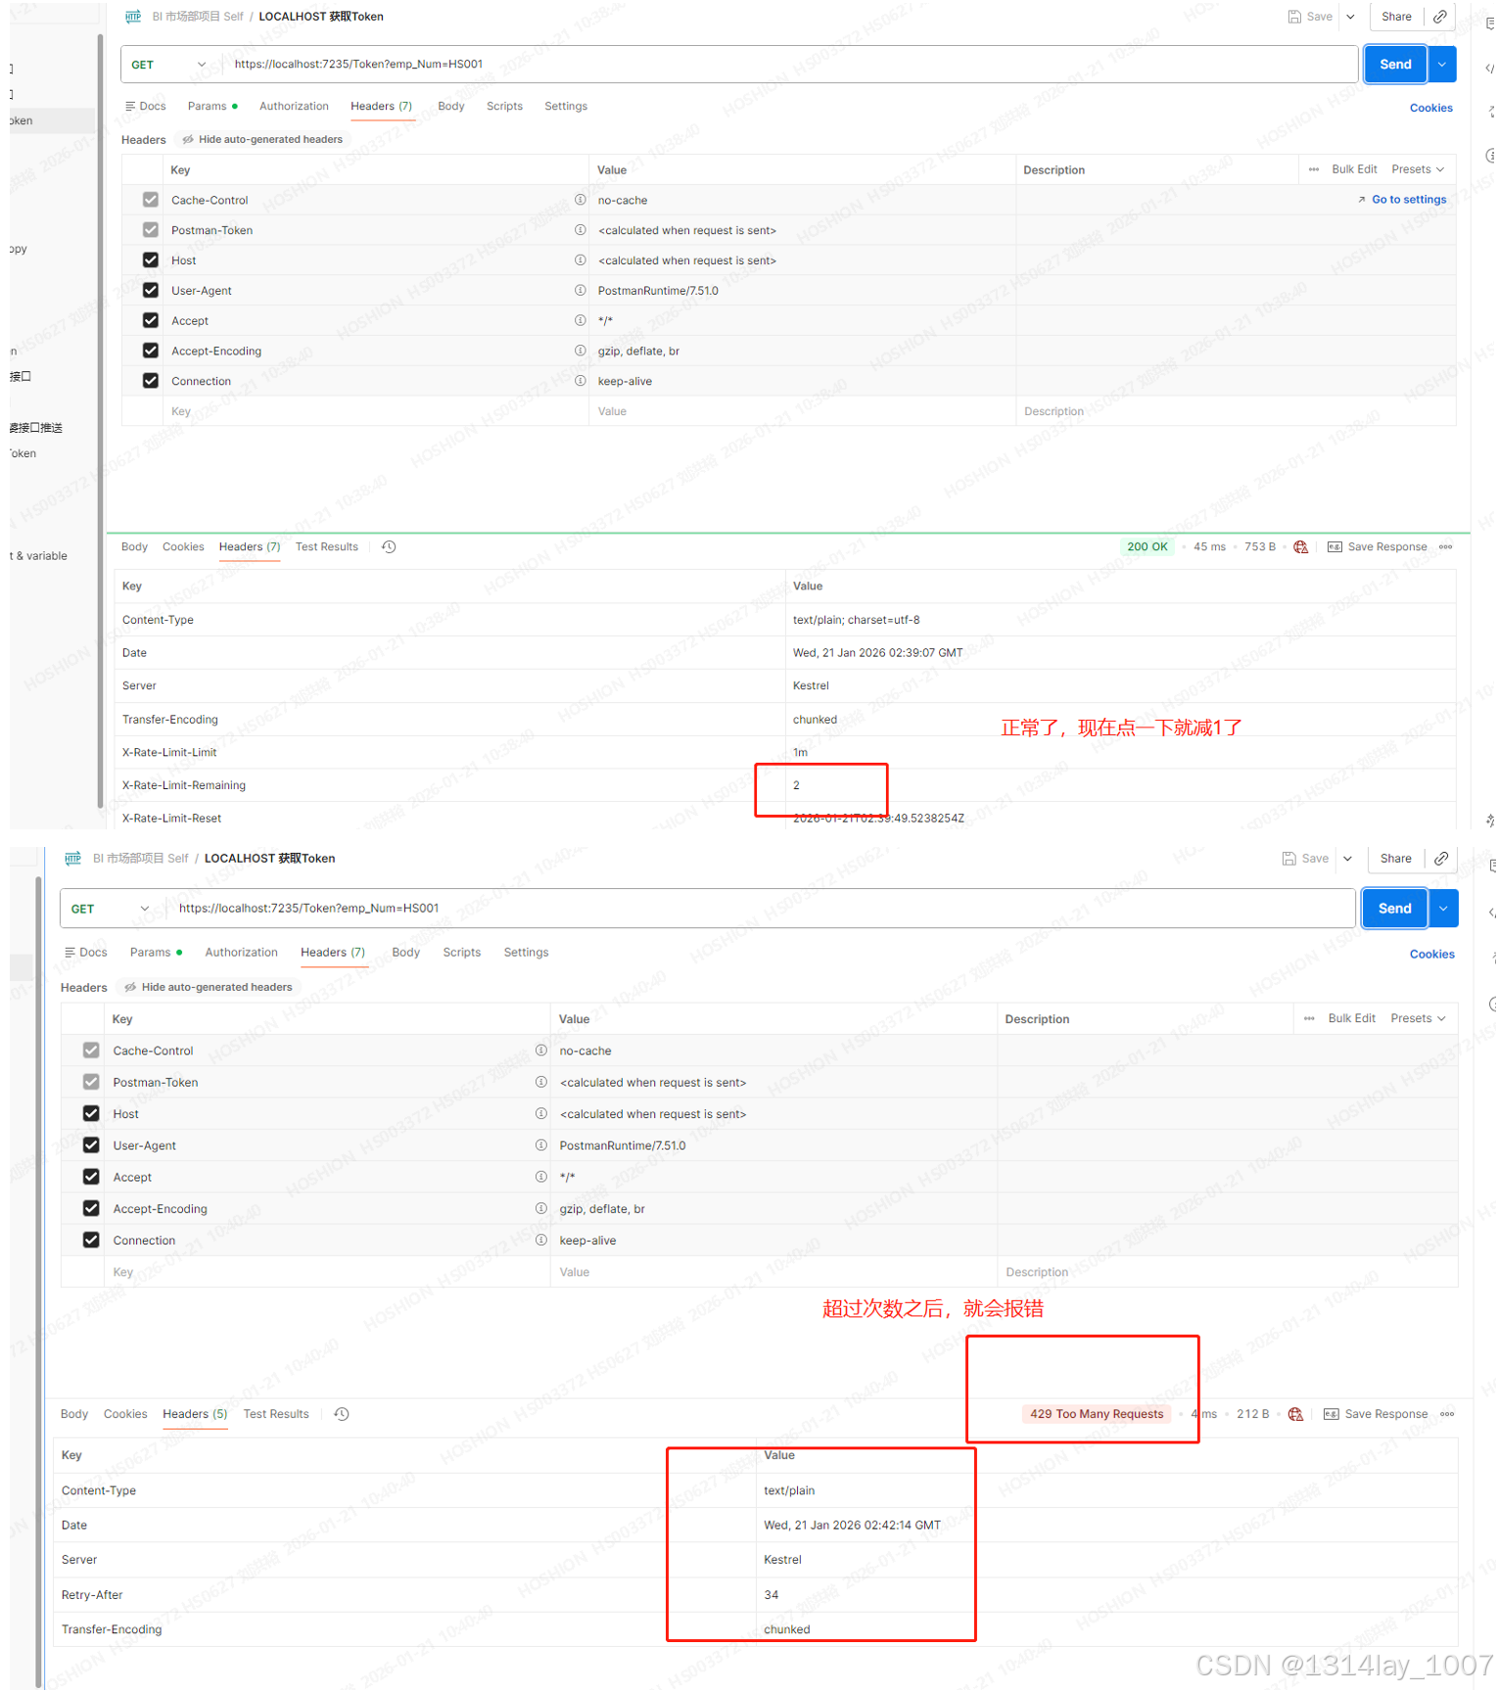Uncheck Accept-Encoding header in upper headers table
The height and width of the screenshot is (1691, 1498).
click(150, 351)
